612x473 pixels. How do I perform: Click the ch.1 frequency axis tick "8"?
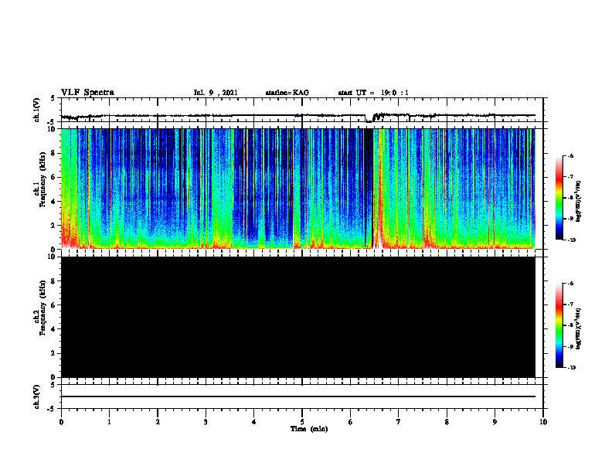(x=53, y=153)
